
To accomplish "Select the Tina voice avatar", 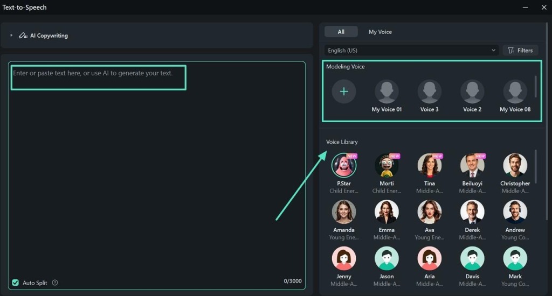I will click(x=429, y=166).
